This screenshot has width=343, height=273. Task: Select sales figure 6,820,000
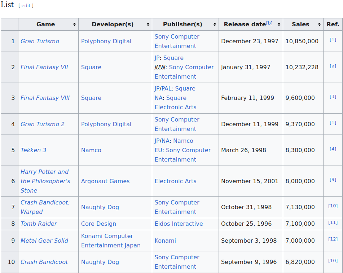click(x=300, y=262)
